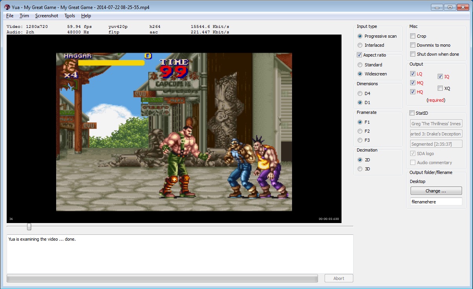Select Standard aspect ratio
This screenshot has height=289, width=473.
(360, 65)
